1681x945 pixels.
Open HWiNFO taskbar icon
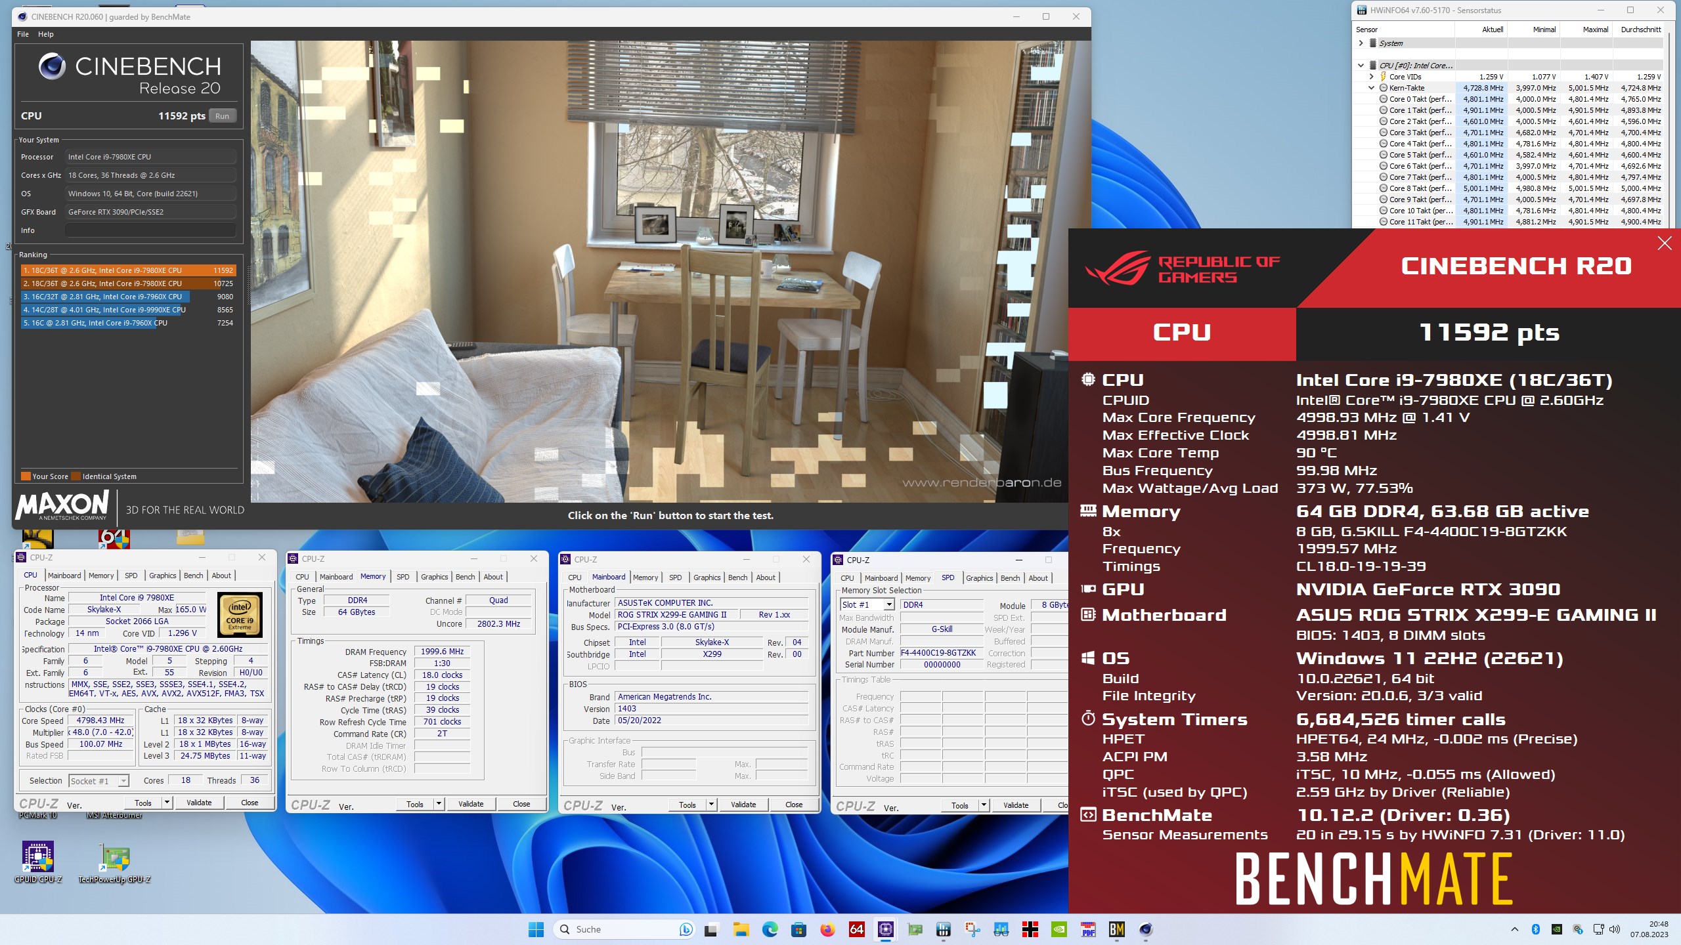pyautogui.click(x=944, y=929)
